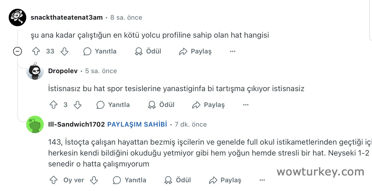This screenshot has height=191, width=372.
Task: Share Ill-Sandwich1702's reply
Action: (x=225, y=180)
